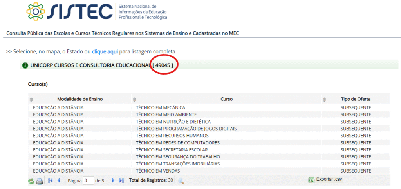Click the Modalidade de Ensino column header

point(80,99)
